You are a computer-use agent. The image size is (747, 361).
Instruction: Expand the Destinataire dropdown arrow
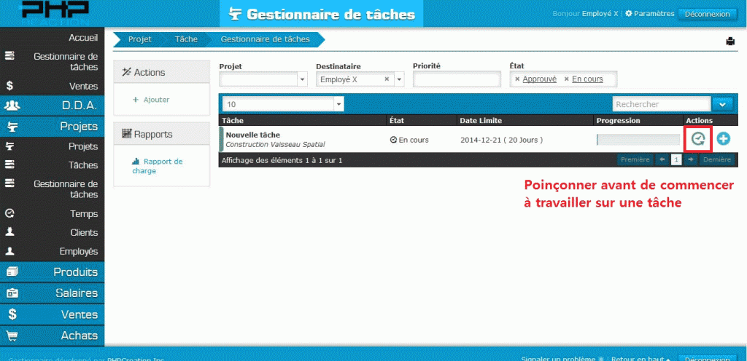pos(399,79)
